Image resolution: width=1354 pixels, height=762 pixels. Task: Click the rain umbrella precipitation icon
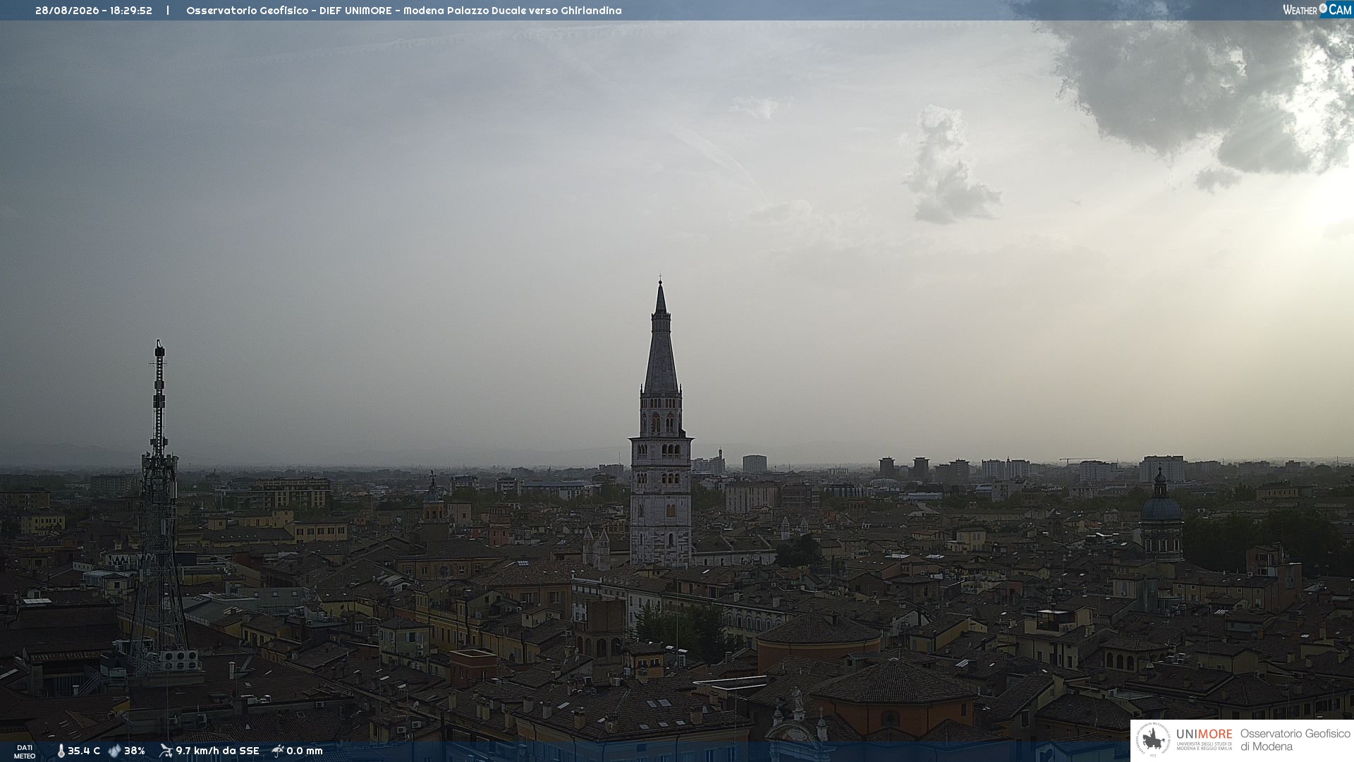277,751
